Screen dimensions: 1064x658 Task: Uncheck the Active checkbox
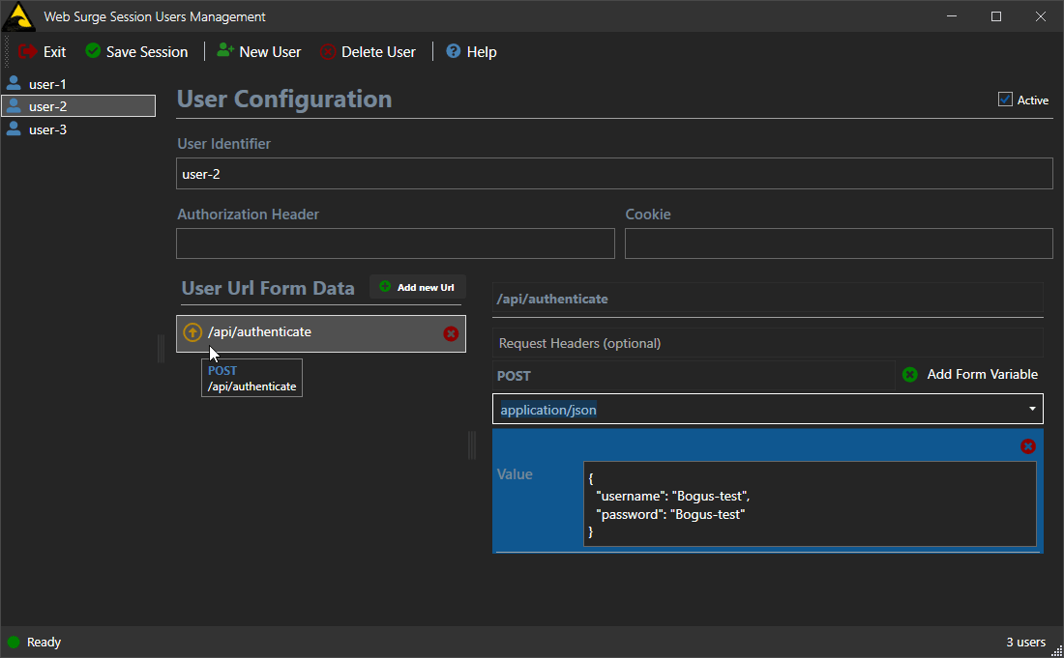1004,100
